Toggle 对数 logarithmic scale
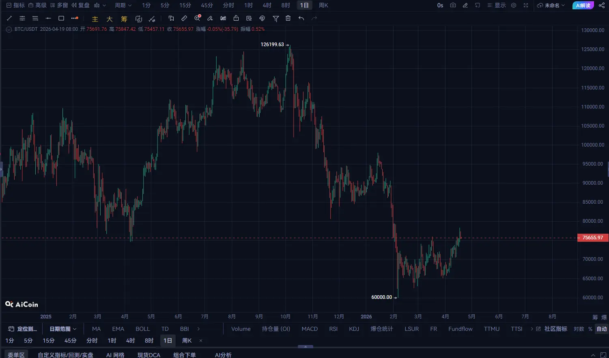Viewport: 609px width, 358px height. click(579, 329)
